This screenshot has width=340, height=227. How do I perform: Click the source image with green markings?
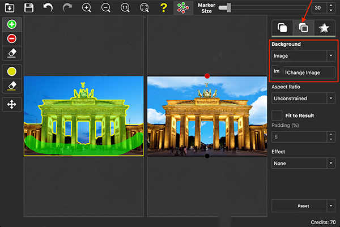coord(83,116)
